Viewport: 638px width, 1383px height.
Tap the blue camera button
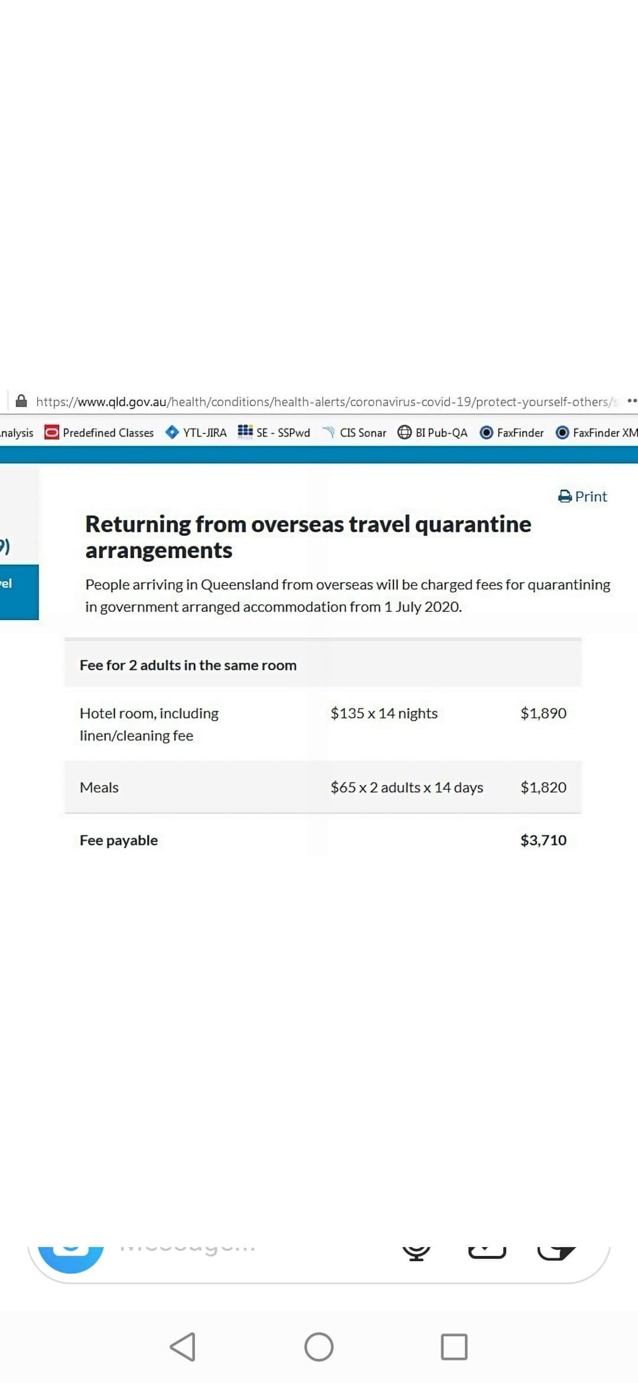(x=71, y=1253)
